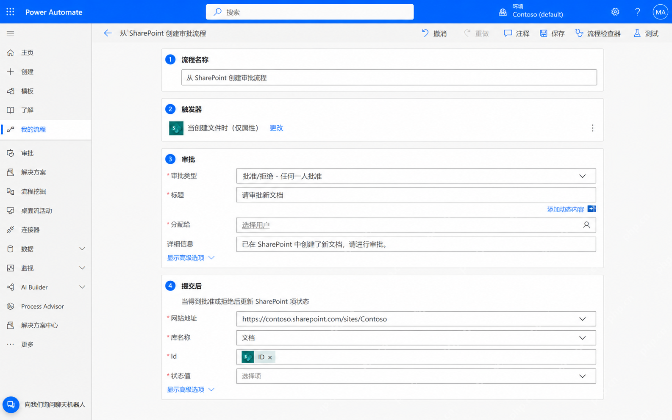Edit the 标题 title field

tap(416, 195)
